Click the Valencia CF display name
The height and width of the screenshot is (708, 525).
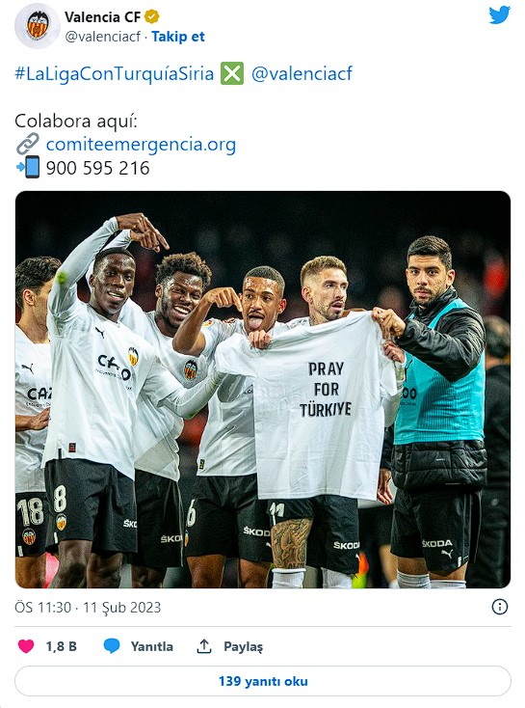102,17
